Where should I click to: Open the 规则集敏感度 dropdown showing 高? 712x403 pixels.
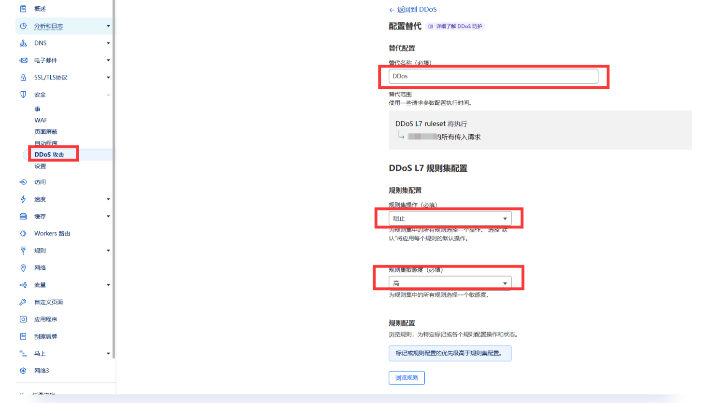tap(450, 283)
